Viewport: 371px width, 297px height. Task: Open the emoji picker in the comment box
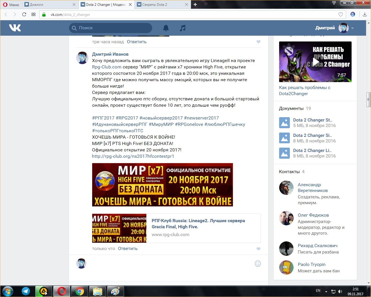(258, 264)
